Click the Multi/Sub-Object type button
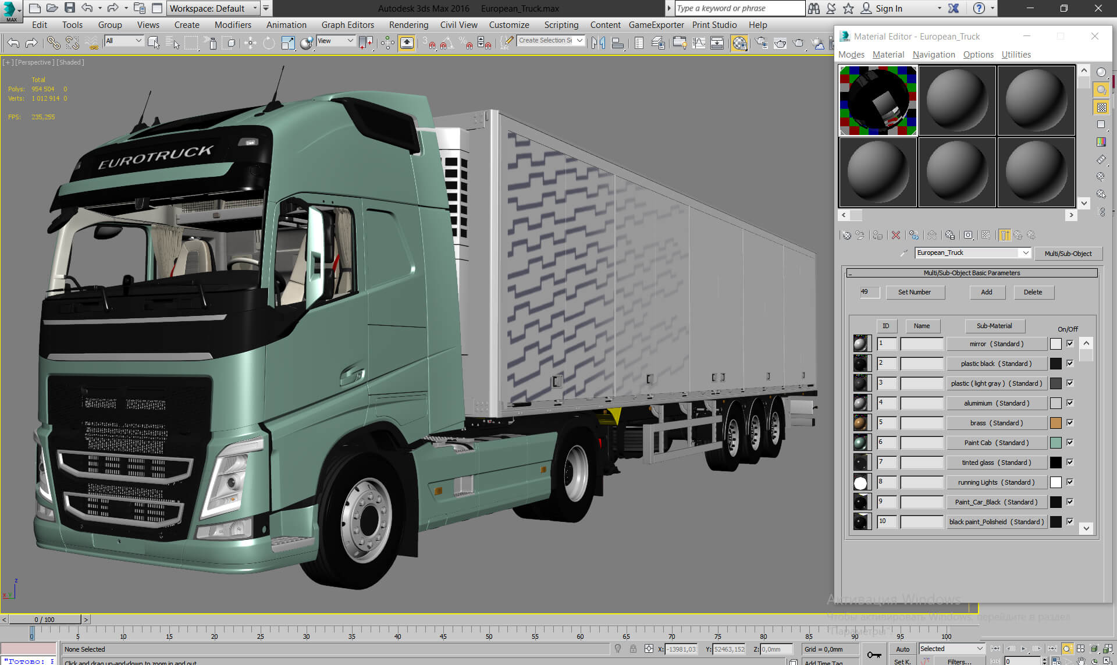Image resolution: width=1117 pixels, height=665 pixels. point(1068,254)
